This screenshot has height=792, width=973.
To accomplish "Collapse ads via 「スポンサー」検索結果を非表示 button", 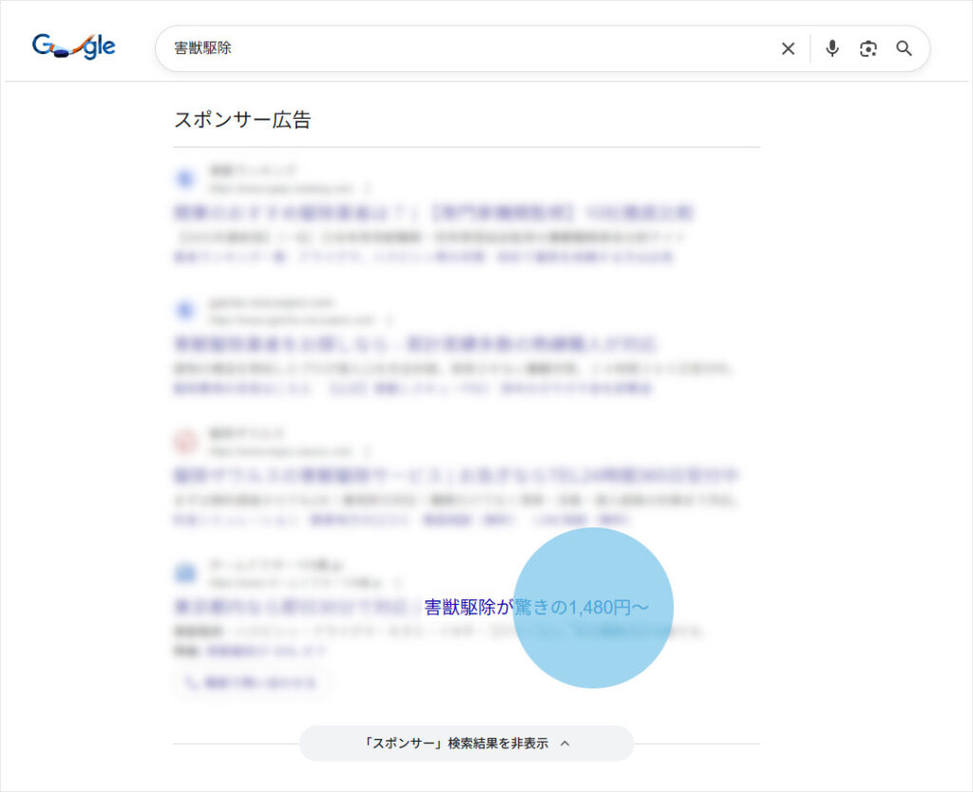I will point(466,744).
